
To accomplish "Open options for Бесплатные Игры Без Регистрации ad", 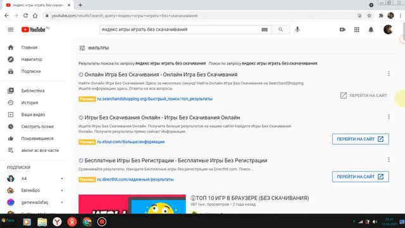I will point(389,160).
